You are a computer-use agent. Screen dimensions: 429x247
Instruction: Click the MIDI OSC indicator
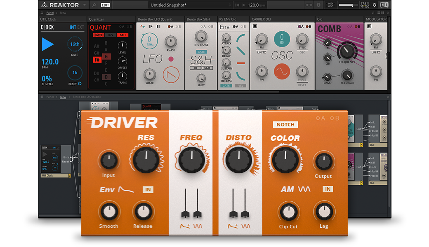(330, 5)
